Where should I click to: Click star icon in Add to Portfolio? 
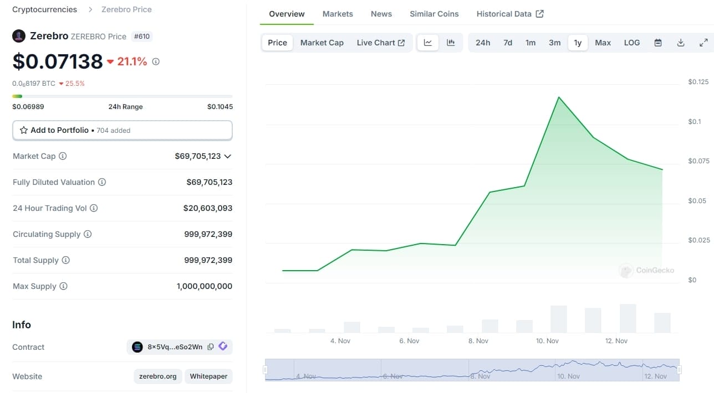click(x=24, y=130)
